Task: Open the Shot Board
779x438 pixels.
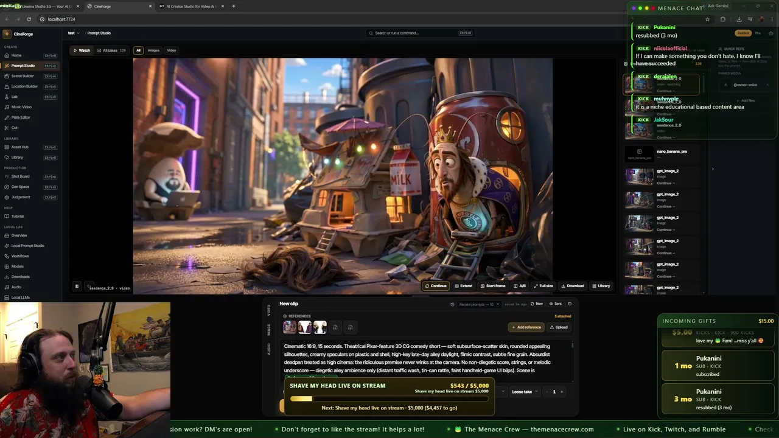Action: tap(30, 176)
